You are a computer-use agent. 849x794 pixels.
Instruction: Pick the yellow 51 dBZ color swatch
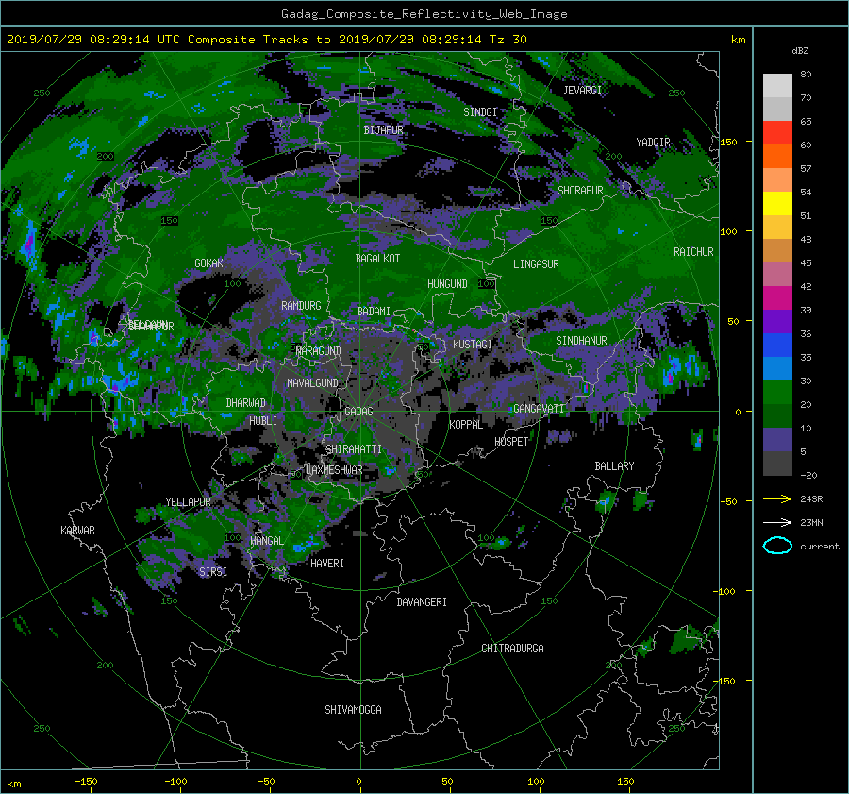[x=777, y=204]
